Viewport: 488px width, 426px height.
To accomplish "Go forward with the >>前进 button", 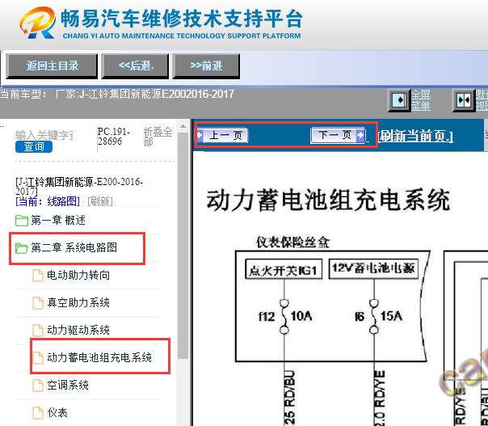I will click(206, 65).
